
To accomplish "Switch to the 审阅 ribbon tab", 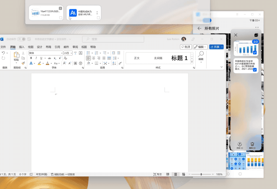I will (x=75, y=47).
